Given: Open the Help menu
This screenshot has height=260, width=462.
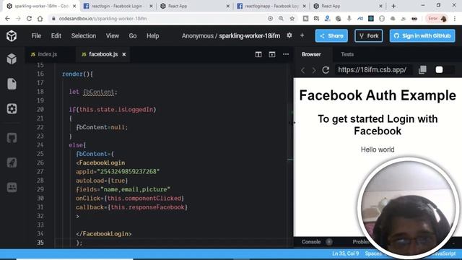Looking at the screenshot, I should click(152, 35).
